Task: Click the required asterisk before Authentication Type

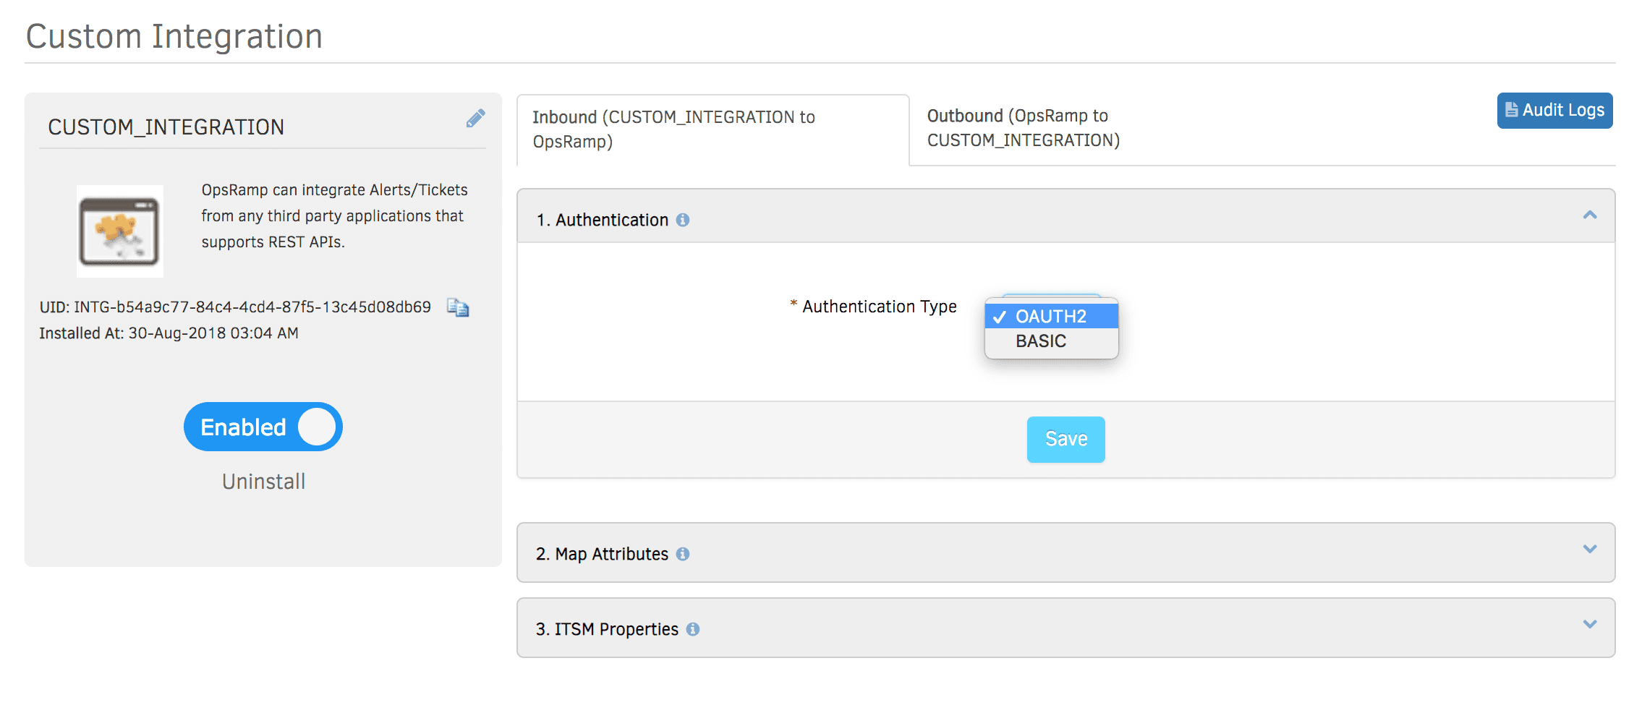Action: click(794, 304)
